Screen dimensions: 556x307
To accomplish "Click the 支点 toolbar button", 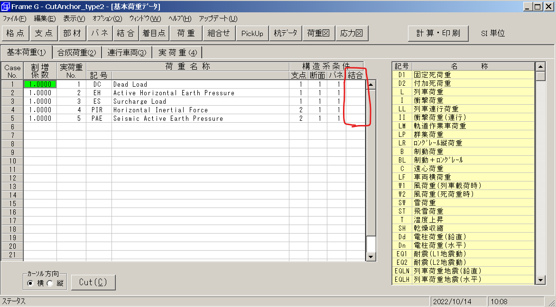I will click(x=44, y=33).
